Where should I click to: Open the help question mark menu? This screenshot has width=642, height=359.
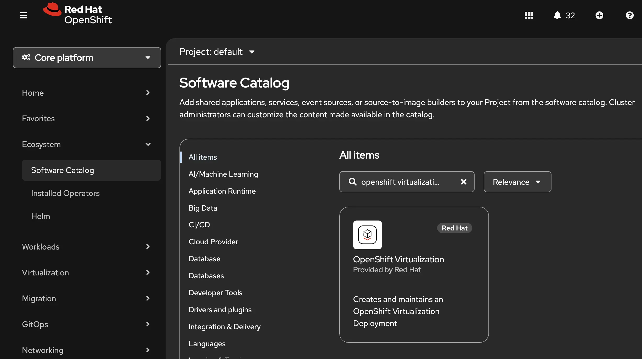click(629, 15)
